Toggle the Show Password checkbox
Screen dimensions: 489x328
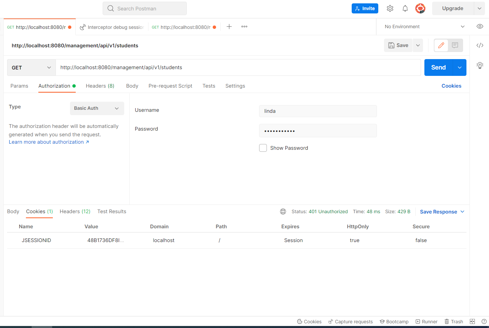click(263, 148)
